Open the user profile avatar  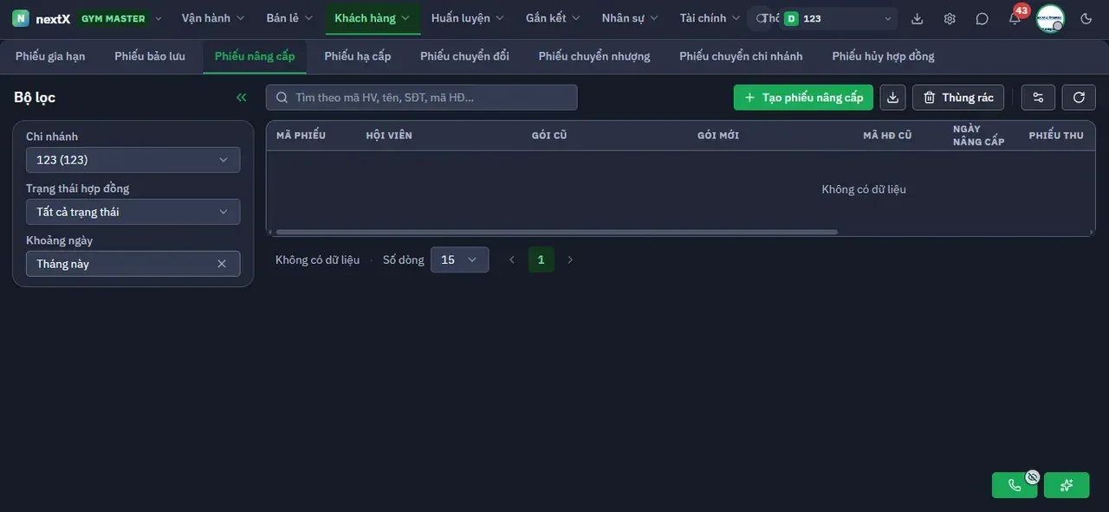(x=1050, y=18)
